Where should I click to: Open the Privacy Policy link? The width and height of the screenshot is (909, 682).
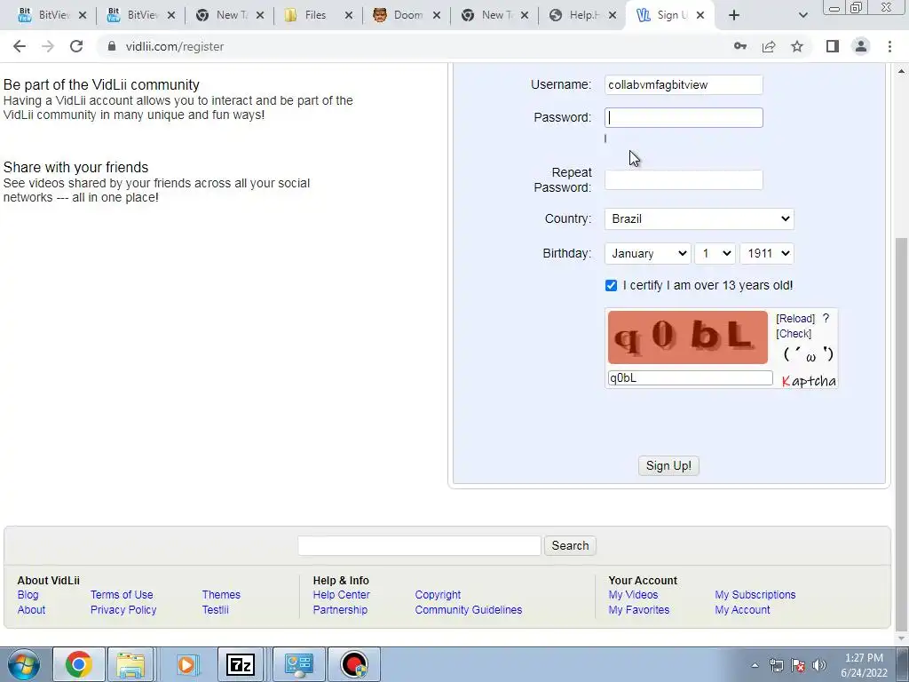coord(123,609)
